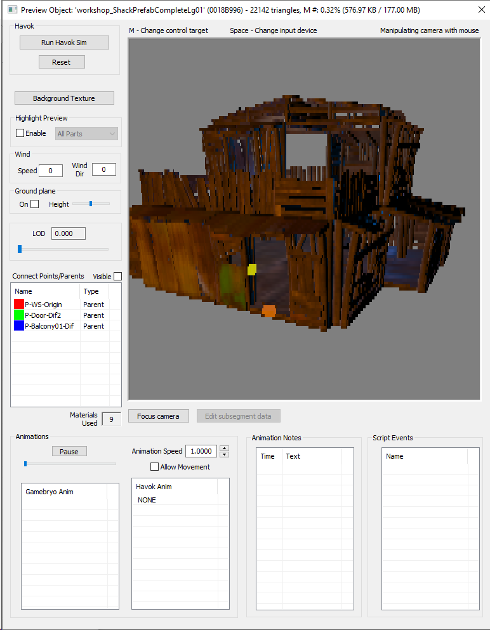Click the green P-Door-Dif2 color swatch

(19, 315)
